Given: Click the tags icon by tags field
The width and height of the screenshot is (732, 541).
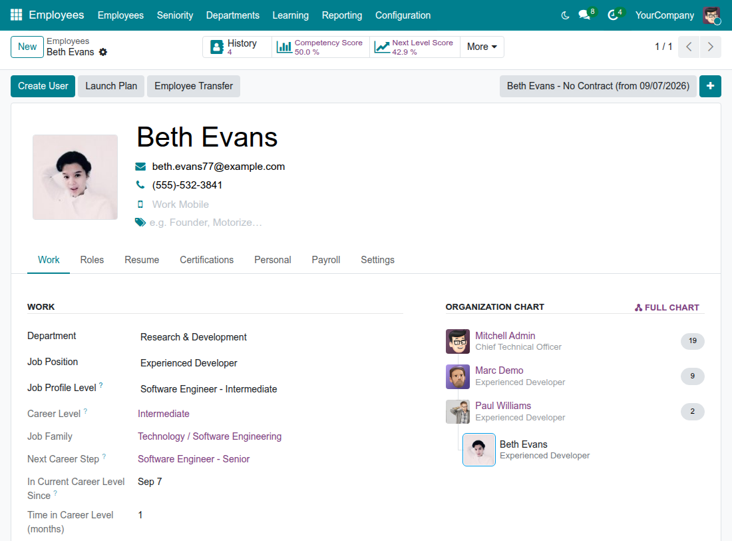Looking at the screenshot, I should 140,222.
